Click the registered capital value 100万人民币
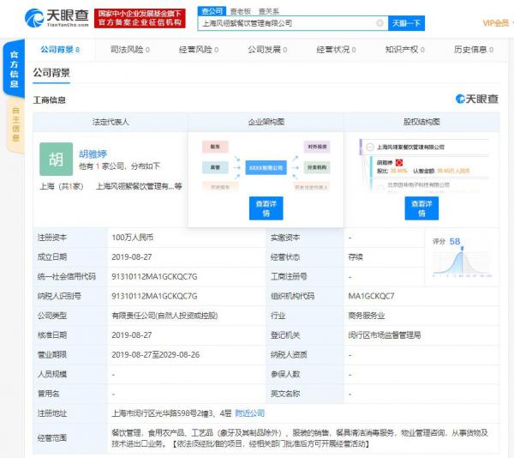 click(133, 238)
